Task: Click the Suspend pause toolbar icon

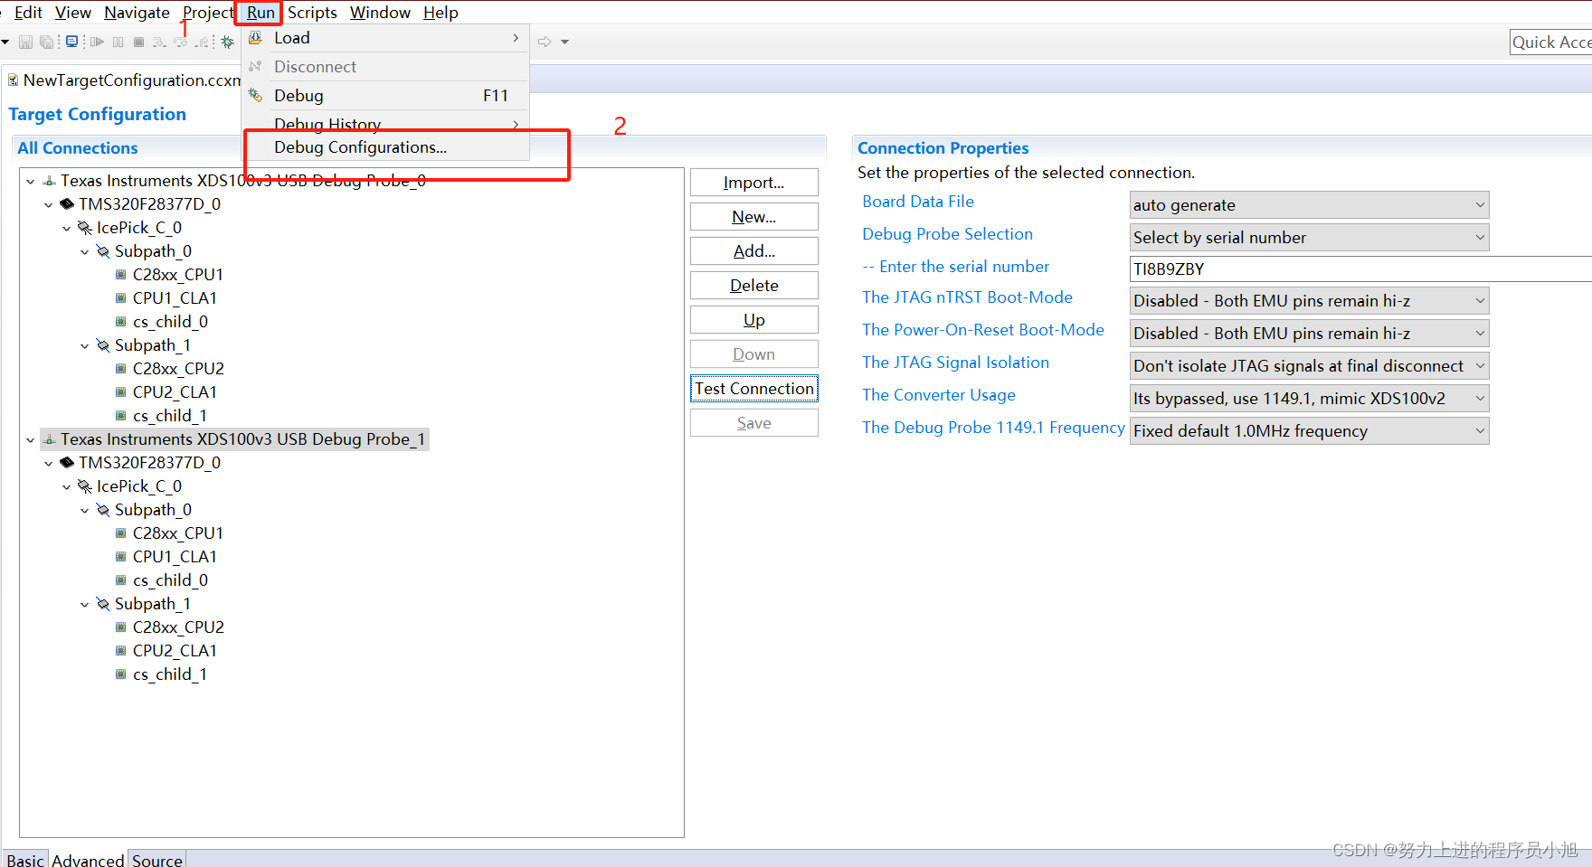Action: 118,42
